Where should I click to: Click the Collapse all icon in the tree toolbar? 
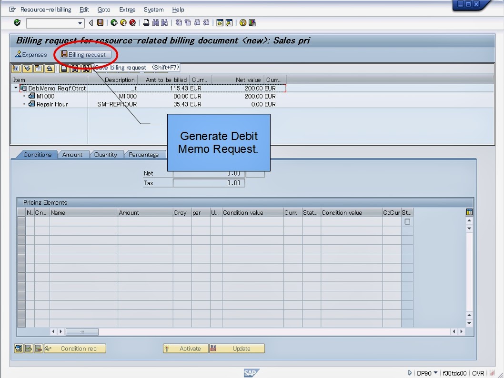point(49,68)
